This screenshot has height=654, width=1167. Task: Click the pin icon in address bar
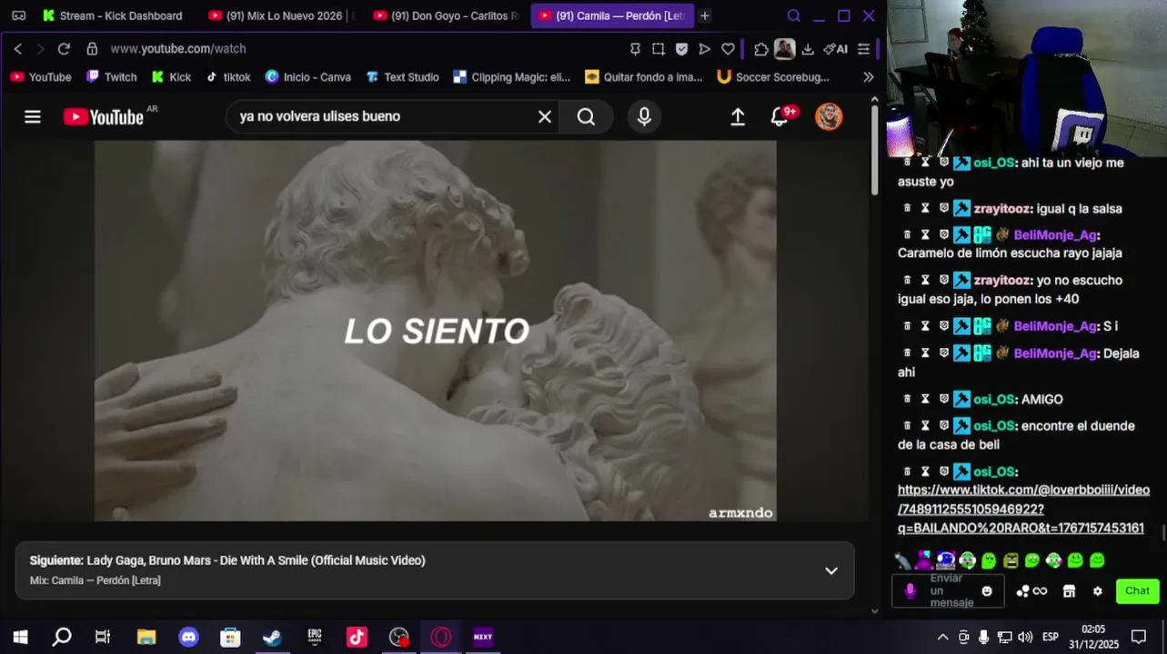click(635, 49)
